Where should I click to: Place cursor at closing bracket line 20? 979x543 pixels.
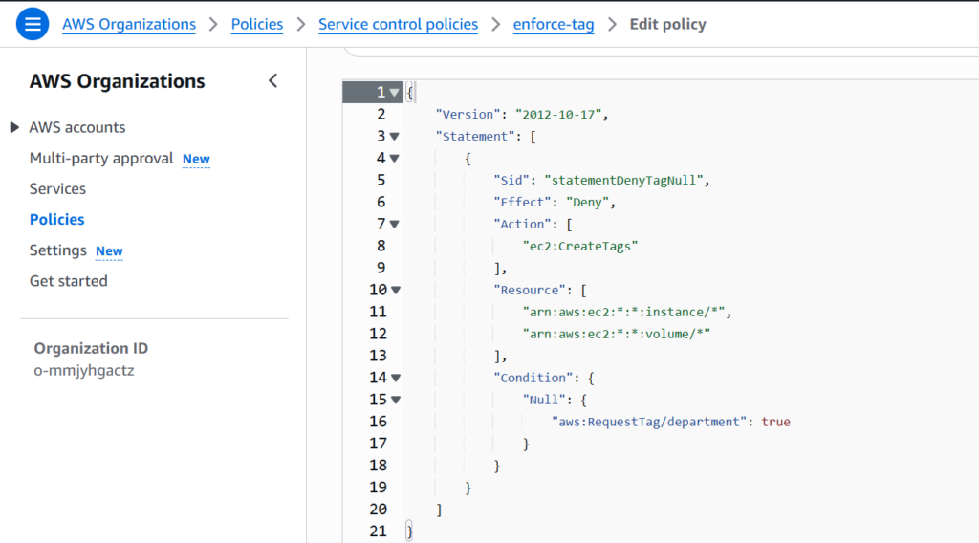(440, 510)
